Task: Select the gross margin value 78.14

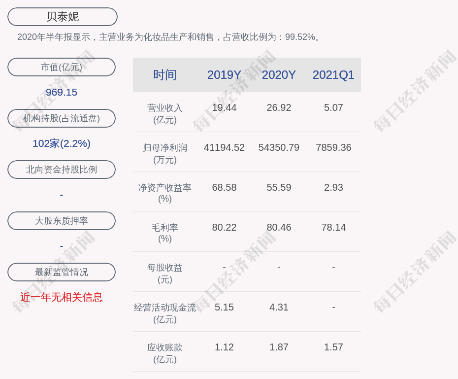Action: tap(333, 227)
